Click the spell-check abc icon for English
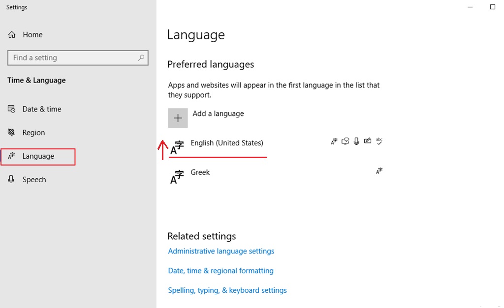The width and height of the screenshot is (504, 308). pos(378,141)
